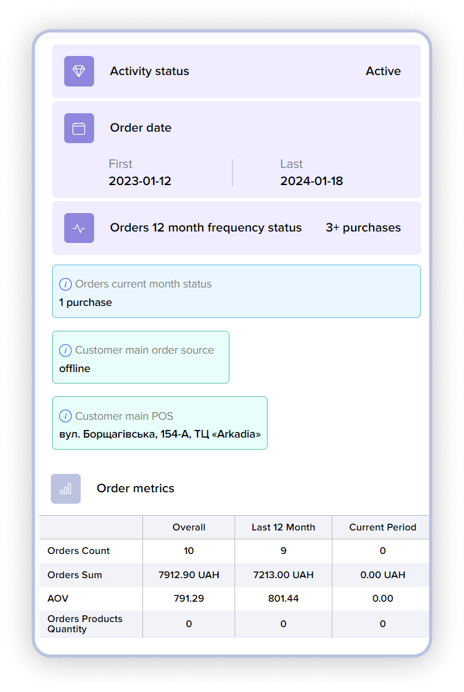Click the bar chart Order metrics icon

65,488
